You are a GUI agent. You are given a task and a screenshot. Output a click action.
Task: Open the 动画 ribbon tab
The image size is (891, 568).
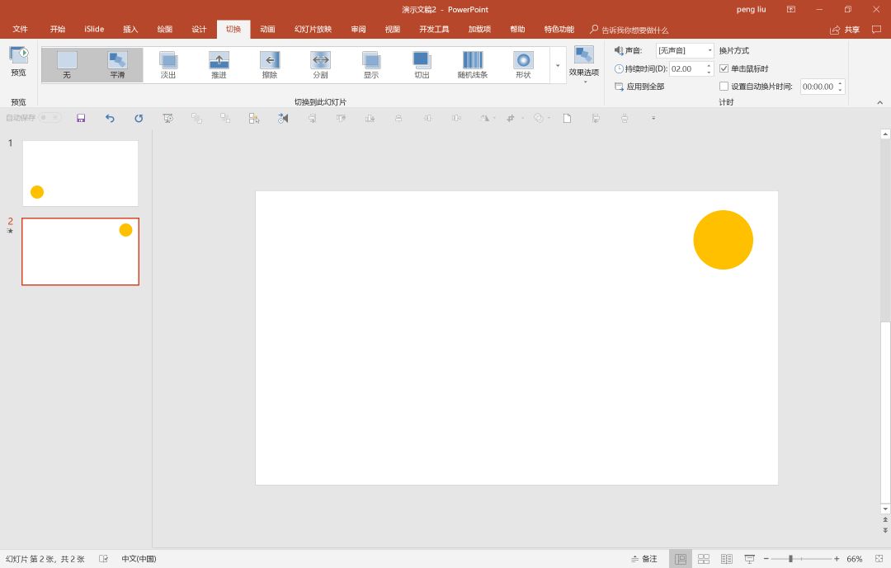[267, 30]
